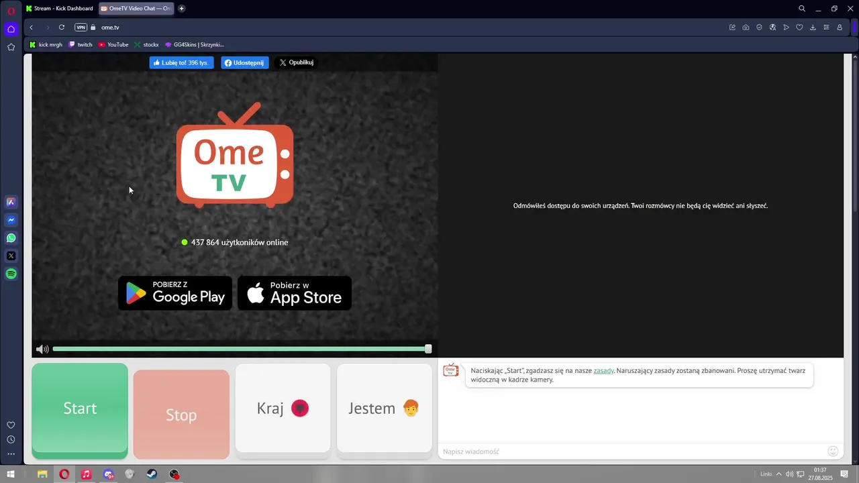Open Apple Music from the taskbar
859x483 pixels.
pyautogui.click(x=86, y=474)
